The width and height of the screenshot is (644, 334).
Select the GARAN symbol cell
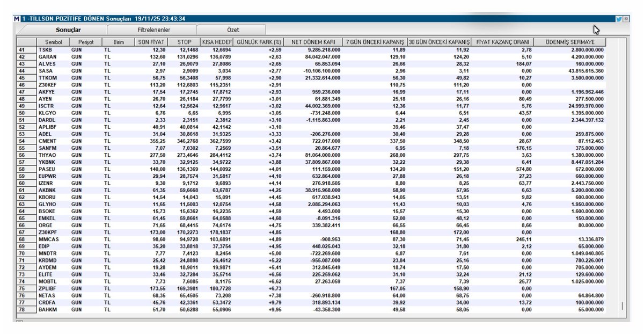53,56
